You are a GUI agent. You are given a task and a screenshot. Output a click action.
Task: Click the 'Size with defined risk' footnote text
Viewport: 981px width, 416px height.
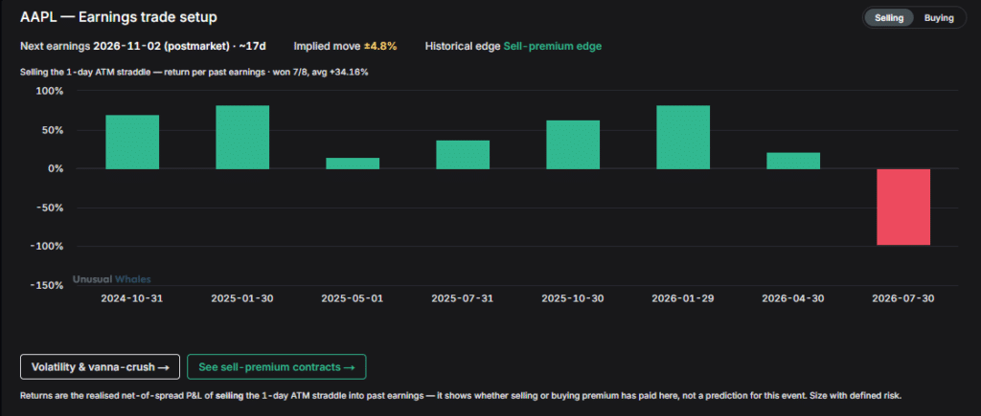[856, 395]
